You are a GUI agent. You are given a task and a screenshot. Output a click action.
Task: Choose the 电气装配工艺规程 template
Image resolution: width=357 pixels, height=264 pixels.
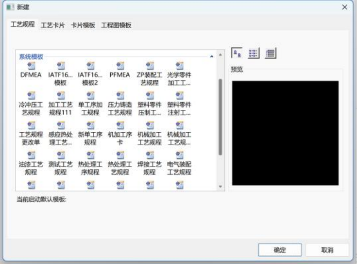point(179,155)
